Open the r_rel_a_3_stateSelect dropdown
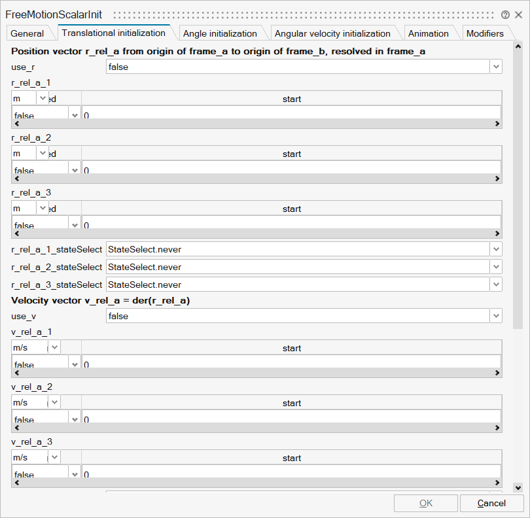 (495, 285)
